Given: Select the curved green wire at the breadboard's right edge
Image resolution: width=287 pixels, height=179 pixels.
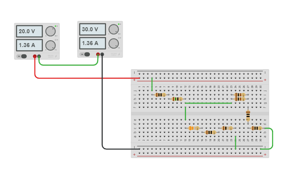Looking at the screenshot, I should pyautogui.click(x=272, y=138).
